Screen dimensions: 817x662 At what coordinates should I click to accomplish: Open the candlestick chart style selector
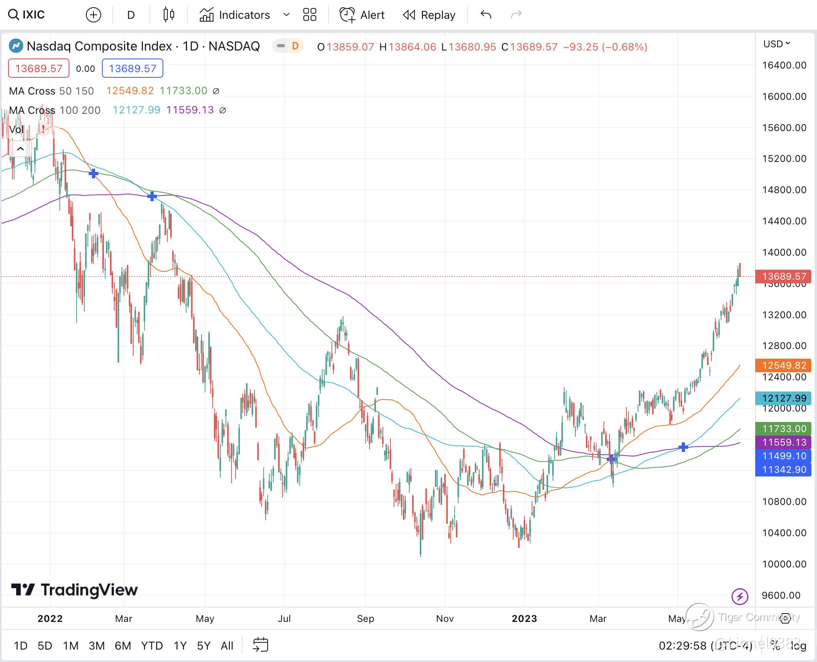[169, 15]
